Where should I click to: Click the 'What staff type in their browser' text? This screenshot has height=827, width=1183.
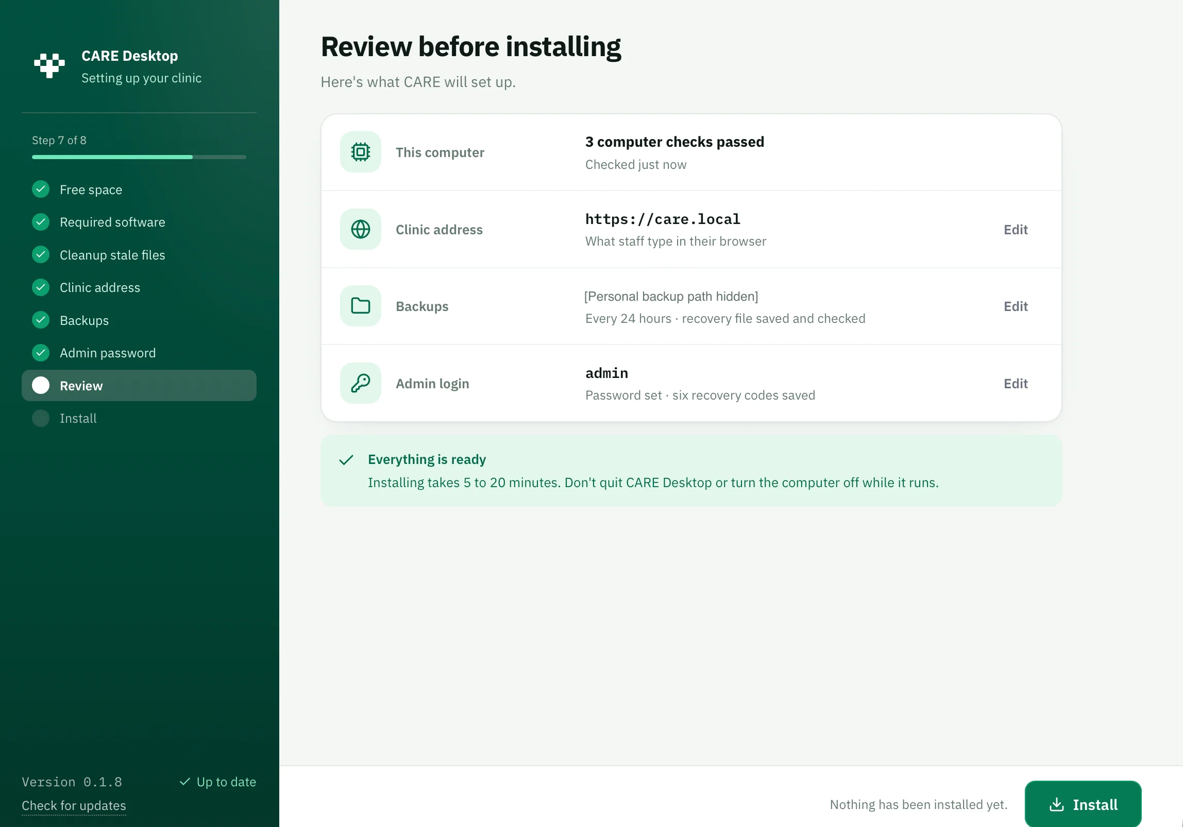click(x=675, y=241)
